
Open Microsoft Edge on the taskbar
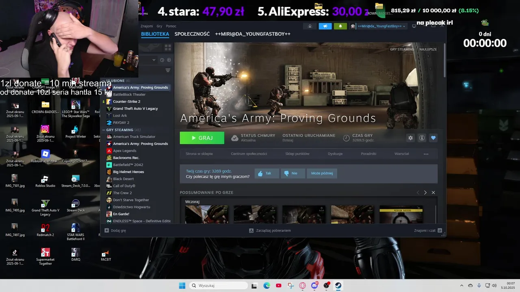(266, 286)
